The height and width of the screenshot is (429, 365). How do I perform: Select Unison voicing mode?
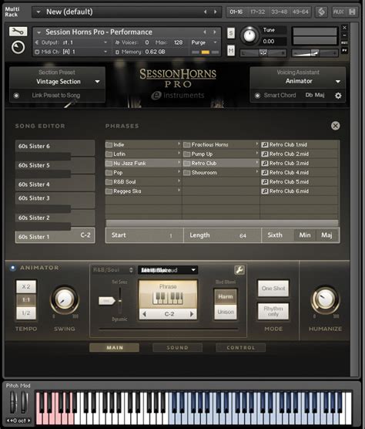(x=226, y=312)
